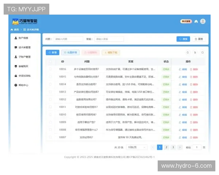The image size is (219, 175).
Task: Click the blue 新增 add button
Action: (x=53, y=52)
